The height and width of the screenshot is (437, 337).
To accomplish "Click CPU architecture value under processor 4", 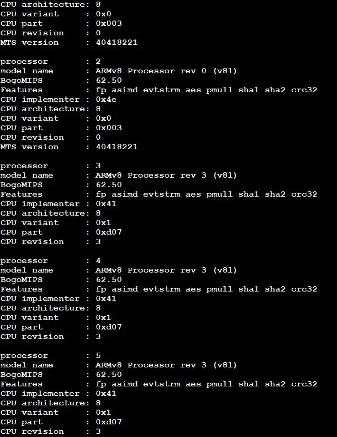I will (98, 308).
